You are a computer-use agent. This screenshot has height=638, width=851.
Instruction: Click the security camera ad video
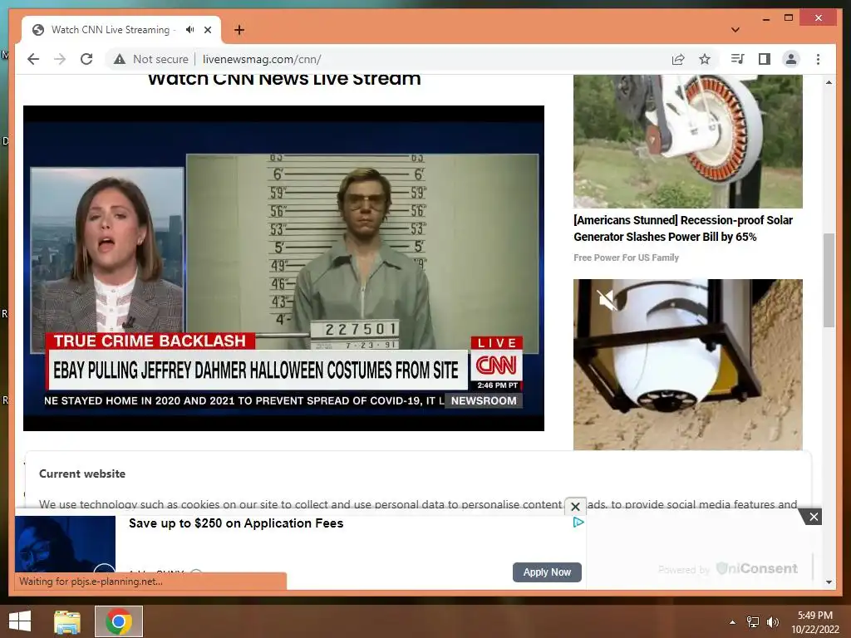(x=687, y=365)
